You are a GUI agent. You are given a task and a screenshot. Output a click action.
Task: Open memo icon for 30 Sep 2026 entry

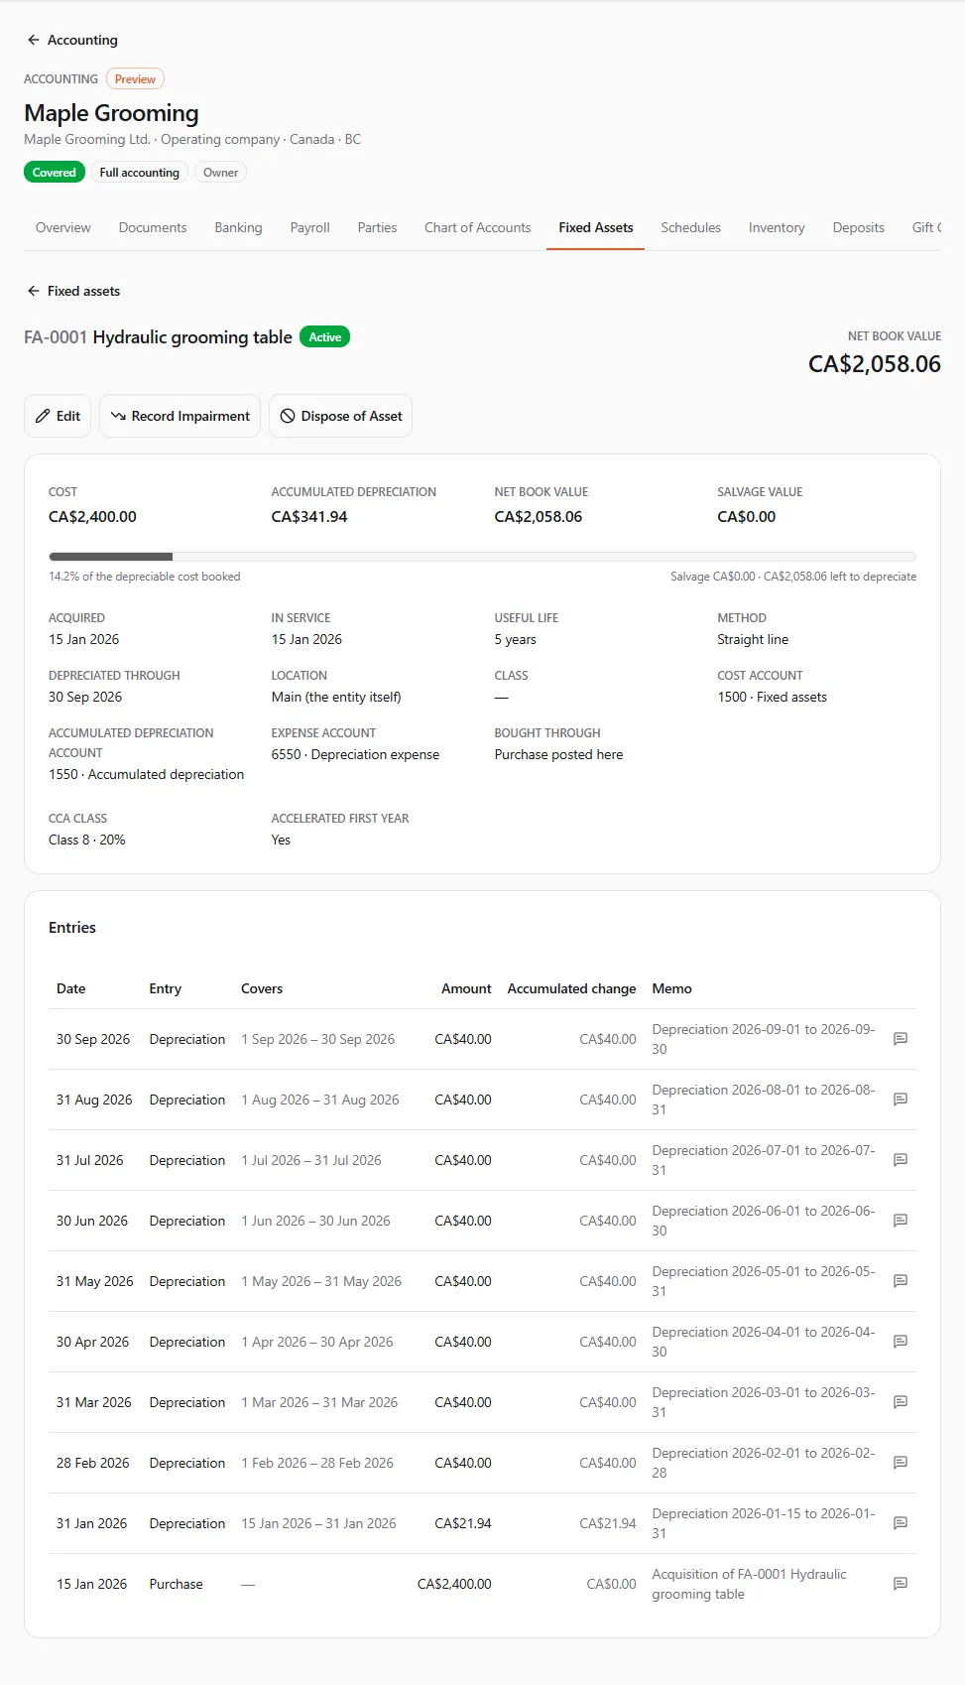coord(901,1039)
